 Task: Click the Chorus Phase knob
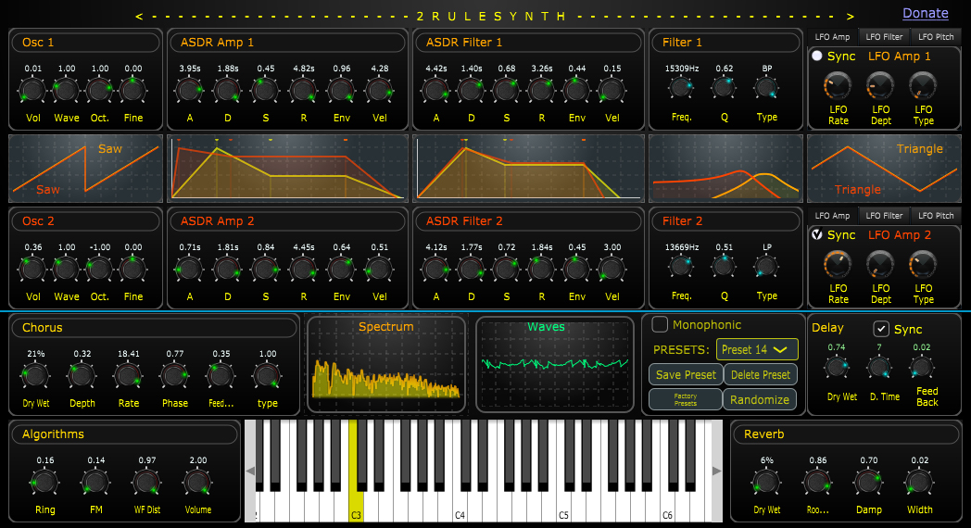point(174,376)
